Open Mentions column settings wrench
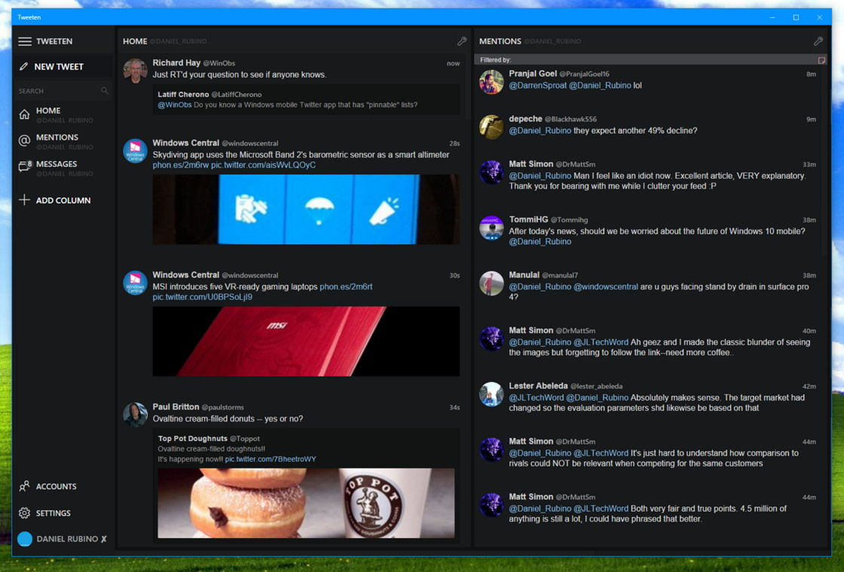This screenshot has height=572, width=844. [x=818, y=41]
